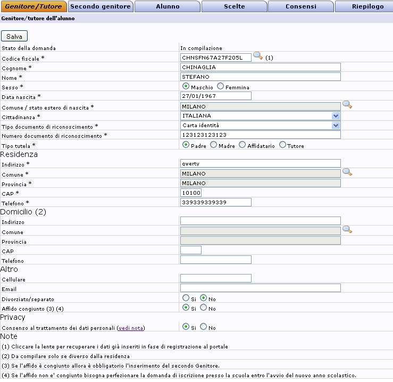Select Femmina radio button for Sesso
Image resolution: width=393 pixels, height=382 pixels.
[221, 87]
